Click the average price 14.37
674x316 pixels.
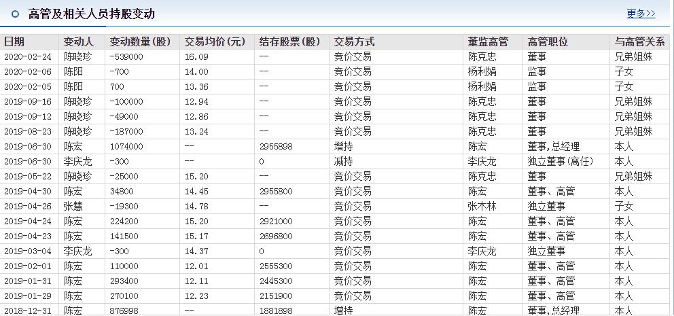196,251
